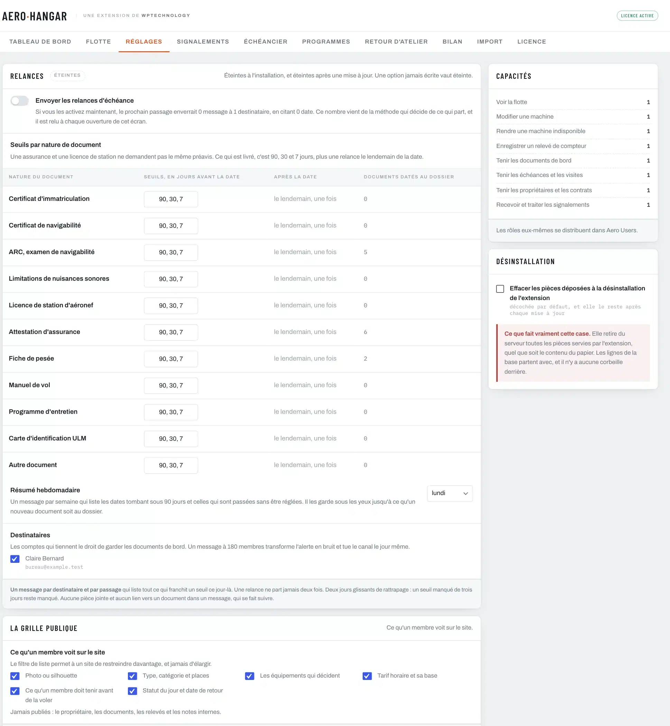Select Recevoir et traiter les signalements row
Screen dimensions: 670x726
(x=573, y=205)
